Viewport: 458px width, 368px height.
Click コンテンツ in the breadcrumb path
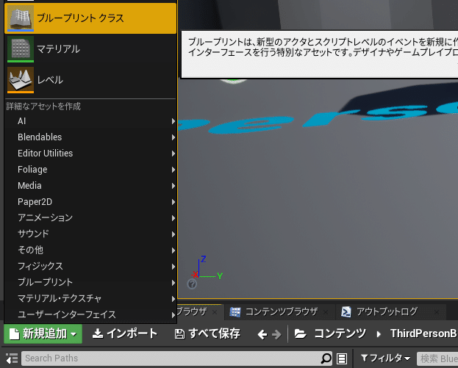(x=340, y=333)
